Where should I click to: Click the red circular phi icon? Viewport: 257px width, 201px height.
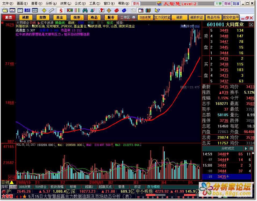[116, 10]
